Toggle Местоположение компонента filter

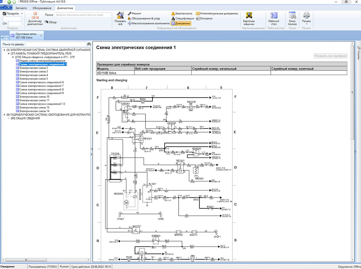pos(148,23)
